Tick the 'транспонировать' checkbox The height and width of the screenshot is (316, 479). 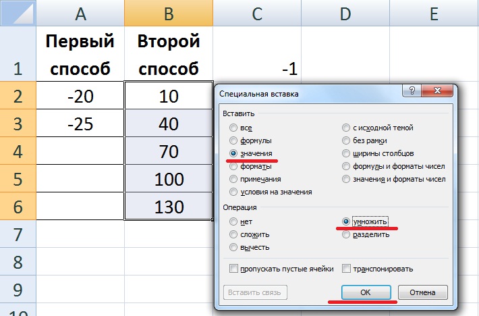pyautogui.click(x=346, y=269)
